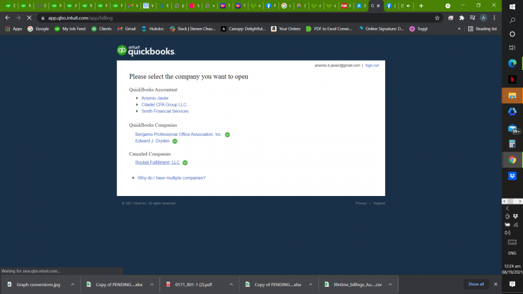Open Calculator from taskbar

(x=513, y=144)
